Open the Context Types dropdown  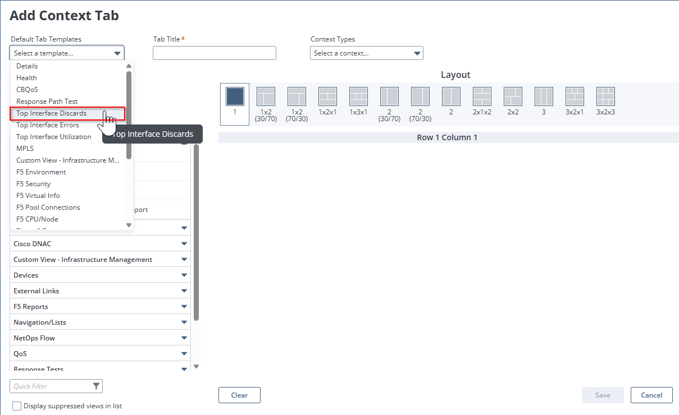(366, 53)
